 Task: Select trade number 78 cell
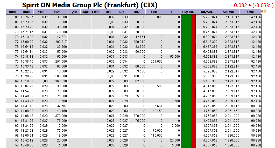pyautogui.click(x=13, y=37)
